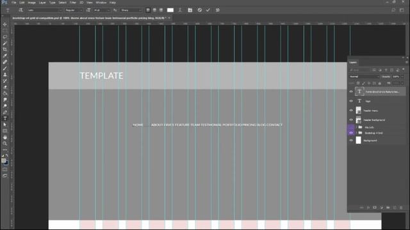Screen dimensions: 410x230
Task: Select the Header menu layer name
Action: coord(370,111)
